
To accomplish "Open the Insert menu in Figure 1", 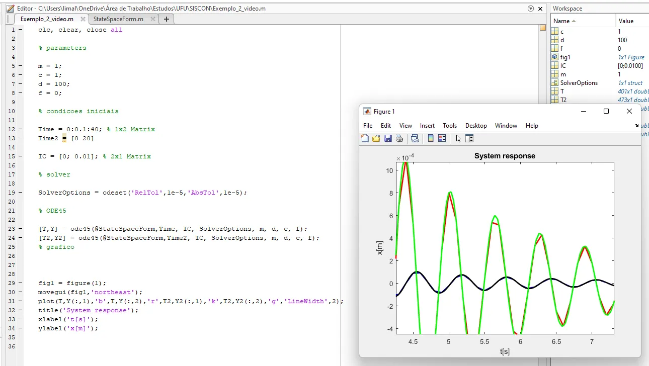I will (x=427, y=126).
